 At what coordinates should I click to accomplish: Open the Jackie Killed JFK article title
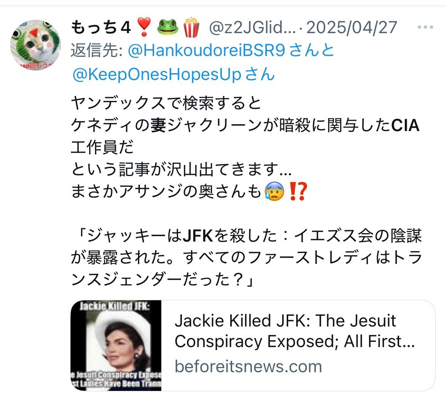click(295, 331)
